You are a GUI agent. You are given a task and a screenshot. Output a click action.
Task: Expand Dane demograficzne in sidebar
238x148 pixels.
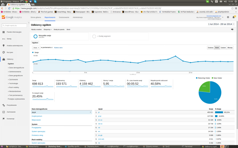coord(16,67)
